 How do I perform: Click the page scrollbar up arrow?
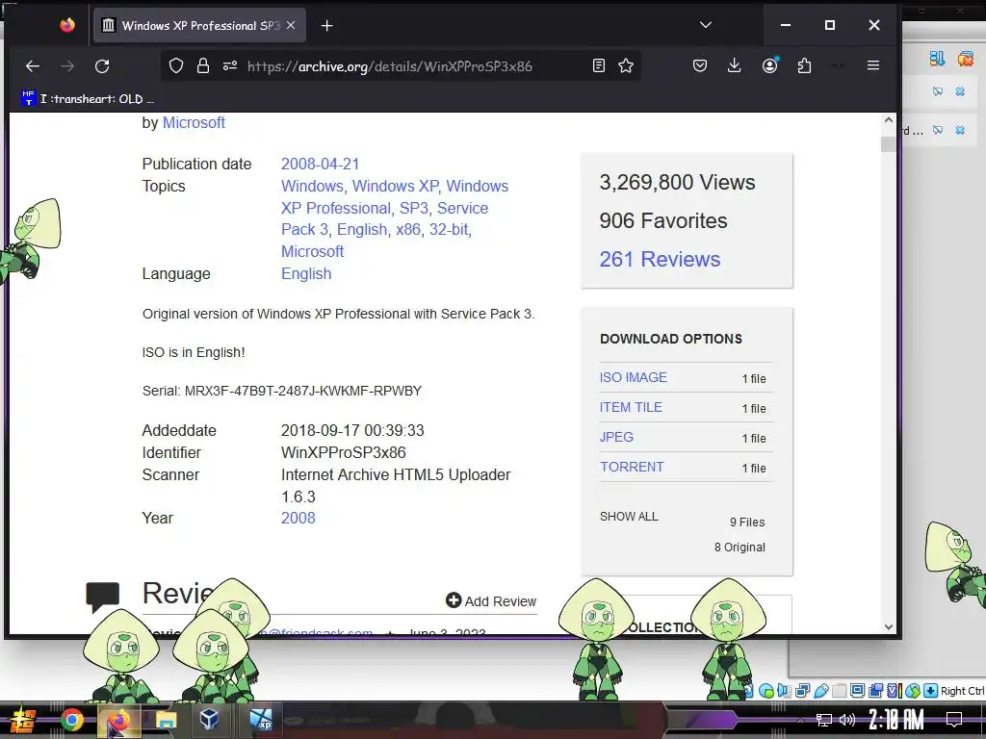tap(888, 120)
